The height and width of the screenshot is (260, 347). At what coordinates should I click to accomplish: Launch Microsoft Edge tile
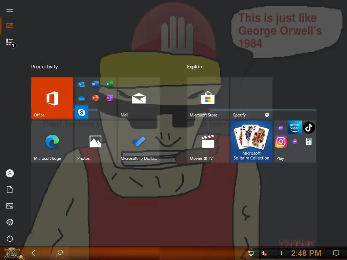pos(52,142)
